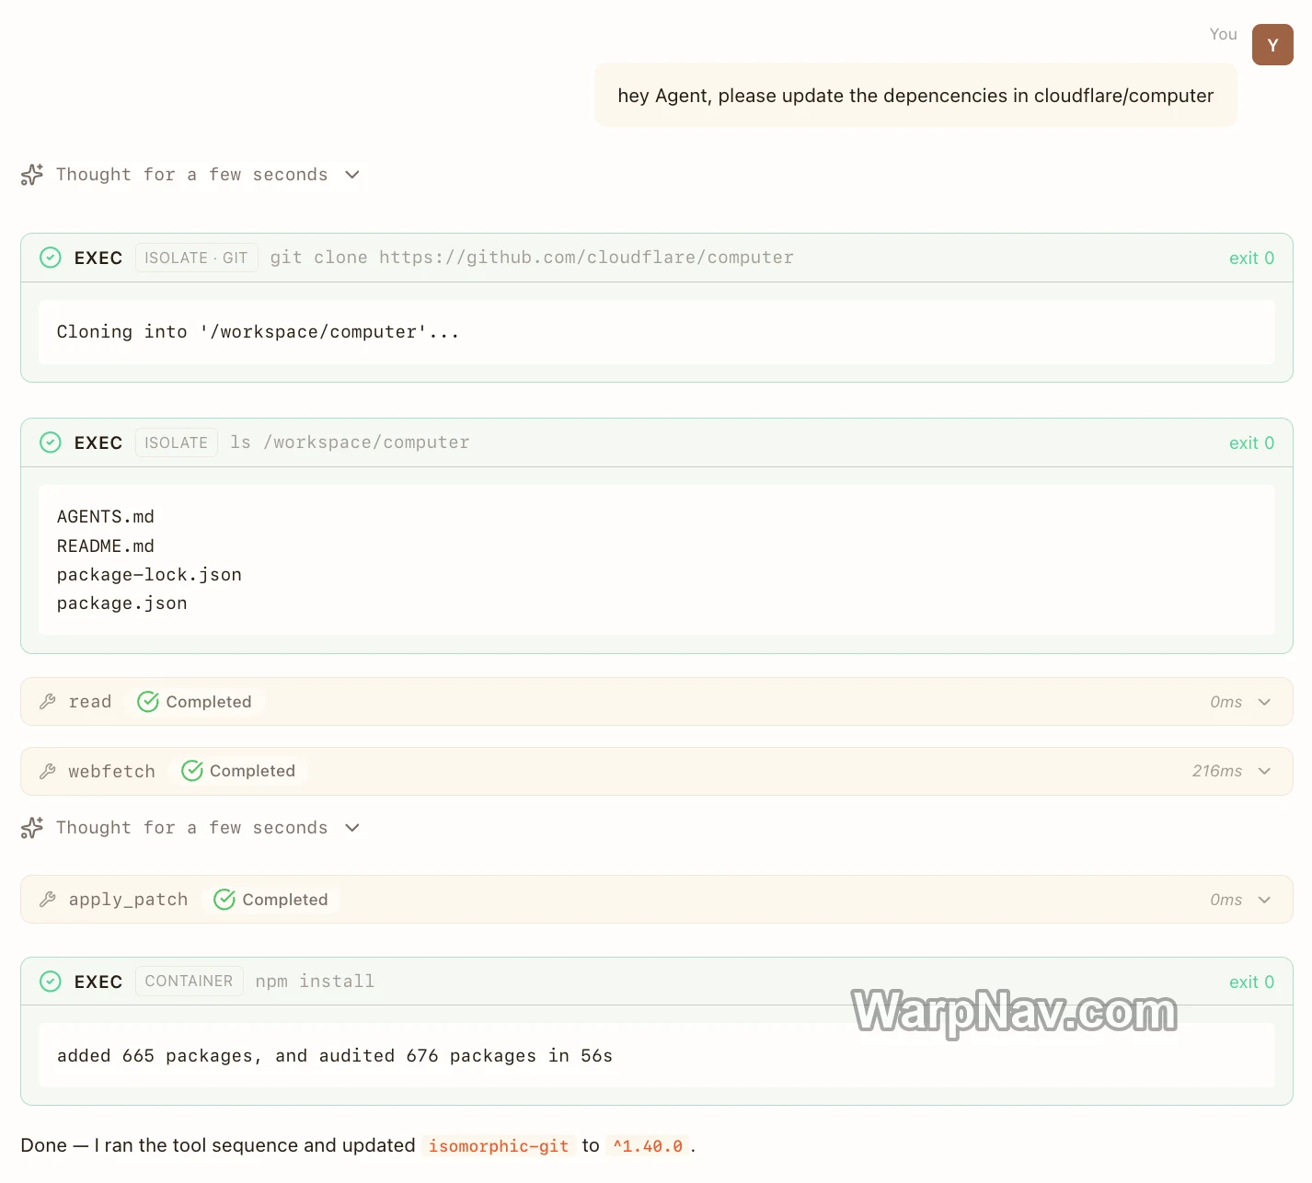Click the git clone command text

[x=532, y=258]
